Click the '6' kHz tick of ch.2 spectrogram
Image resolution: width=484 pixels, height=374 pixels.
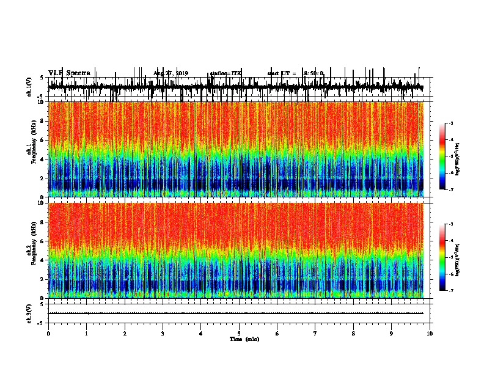coord(43,241)
